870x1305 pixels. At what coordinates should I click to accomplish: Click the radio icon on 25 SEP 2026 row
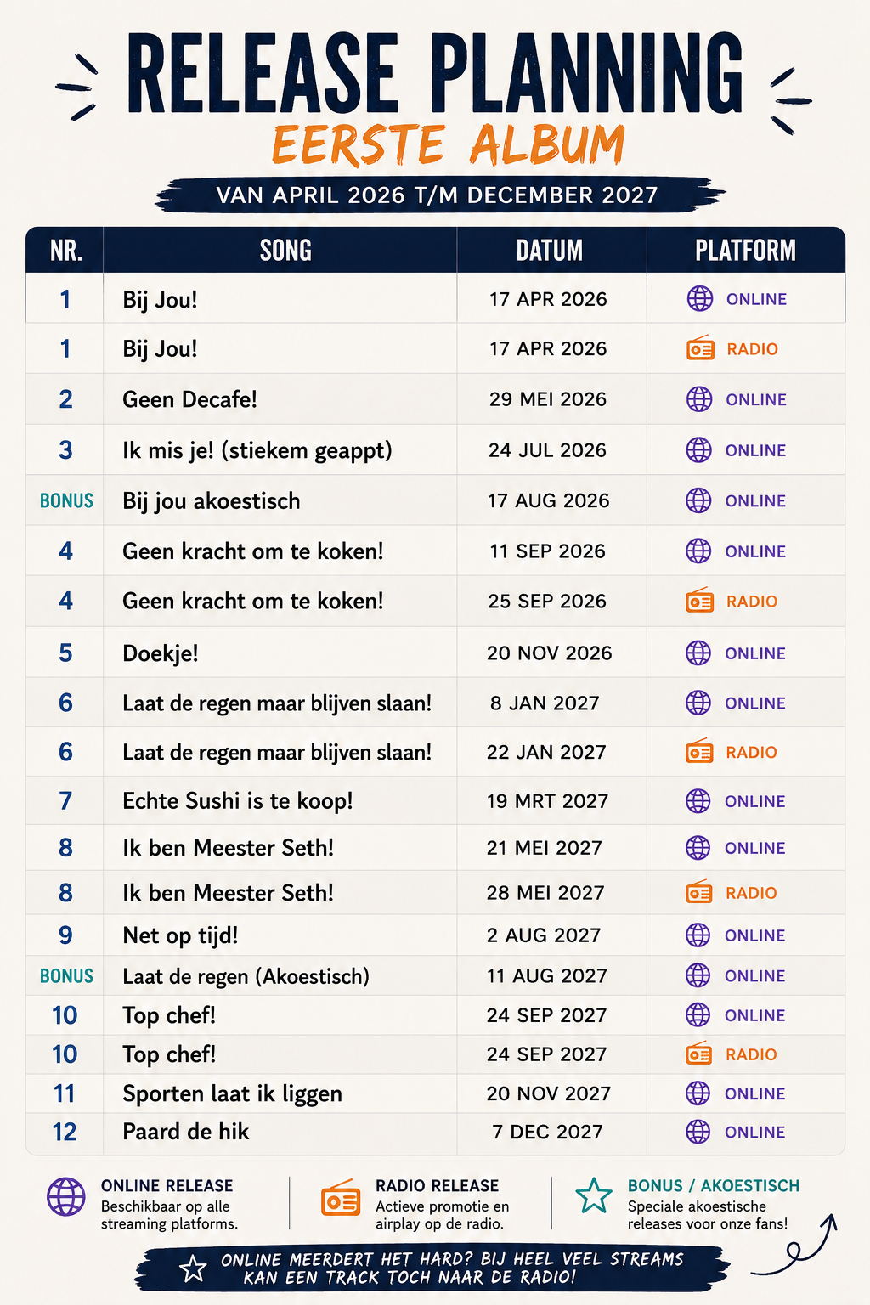700,601
